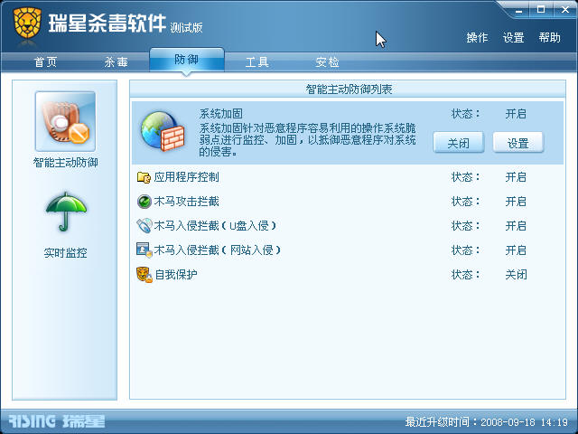The height and width of the screenshot is (434, 578).
Task: Select the 应用程序控制 row
Action: pos(348,177)
